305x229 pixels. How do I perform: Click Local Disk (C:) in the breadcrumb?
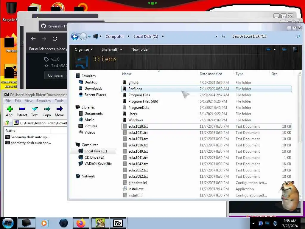[146, 36]
